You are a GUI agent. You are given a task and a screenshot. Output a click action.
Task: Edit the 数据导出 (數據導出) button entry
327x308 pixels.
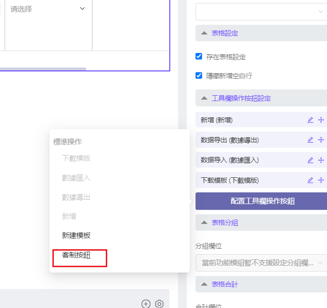tap(311, 140)
